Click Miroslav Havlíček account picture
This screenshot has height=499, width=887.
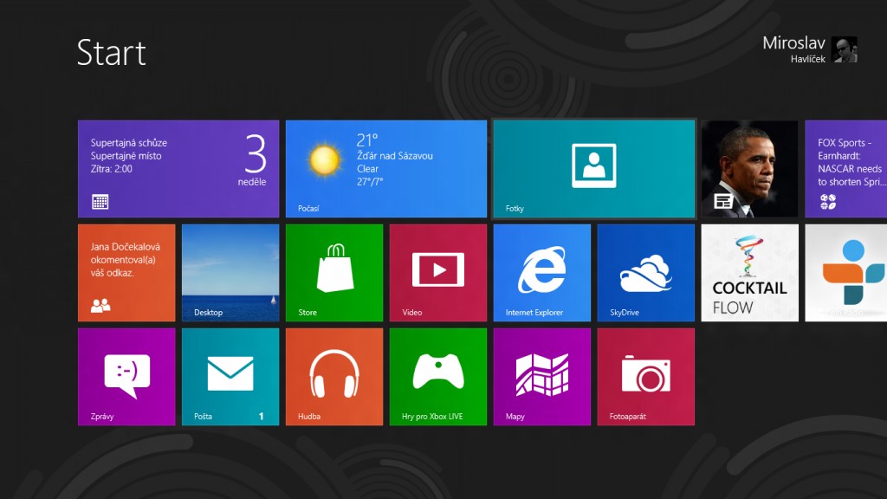[845, 49]
